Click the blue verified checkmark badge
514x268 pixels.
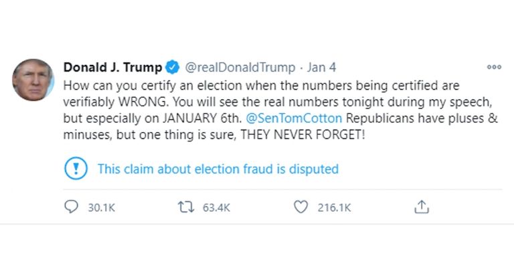pyautogui.click(x=172, y=67)
